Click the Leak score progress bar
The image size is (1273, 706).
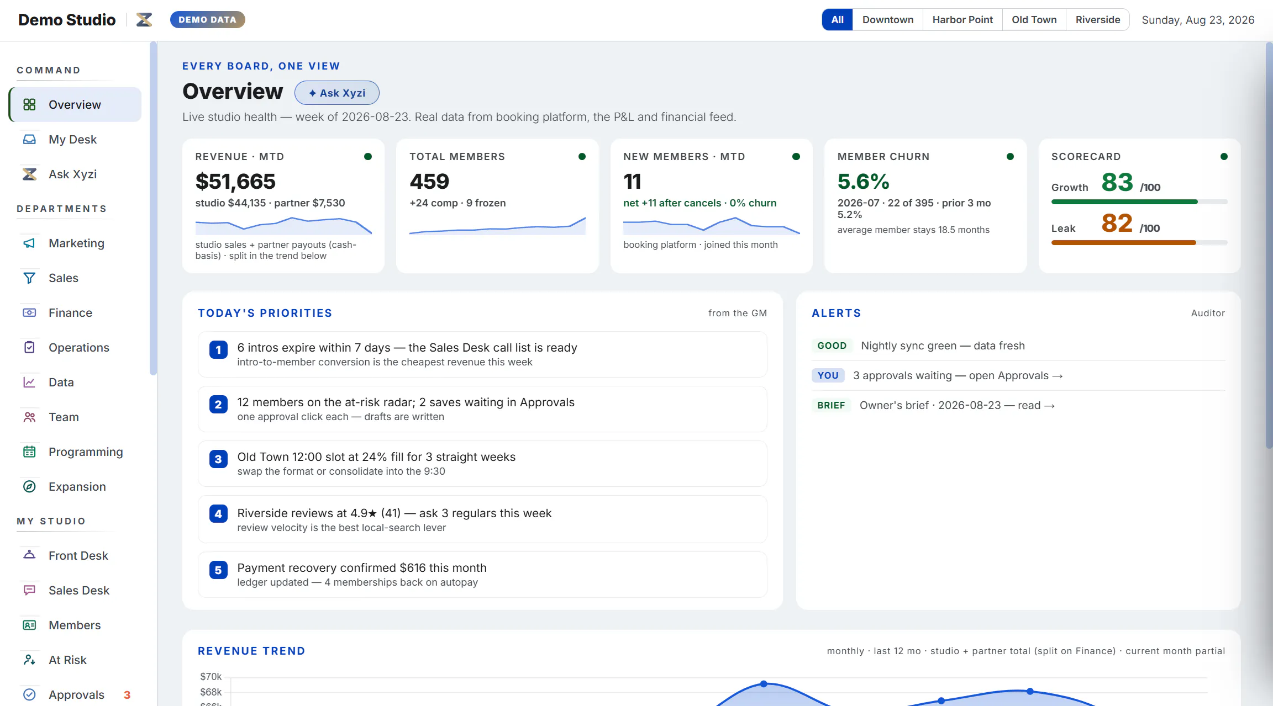pos(1139,243)
